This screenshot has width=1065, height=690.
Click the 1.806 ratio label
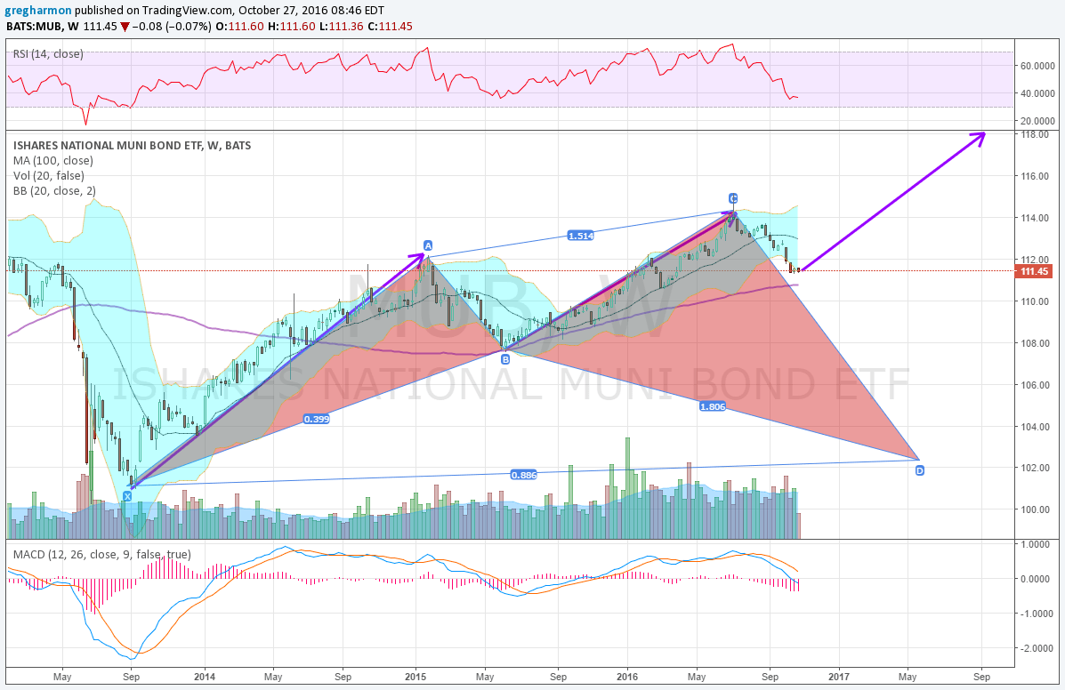tap(713, 406)
